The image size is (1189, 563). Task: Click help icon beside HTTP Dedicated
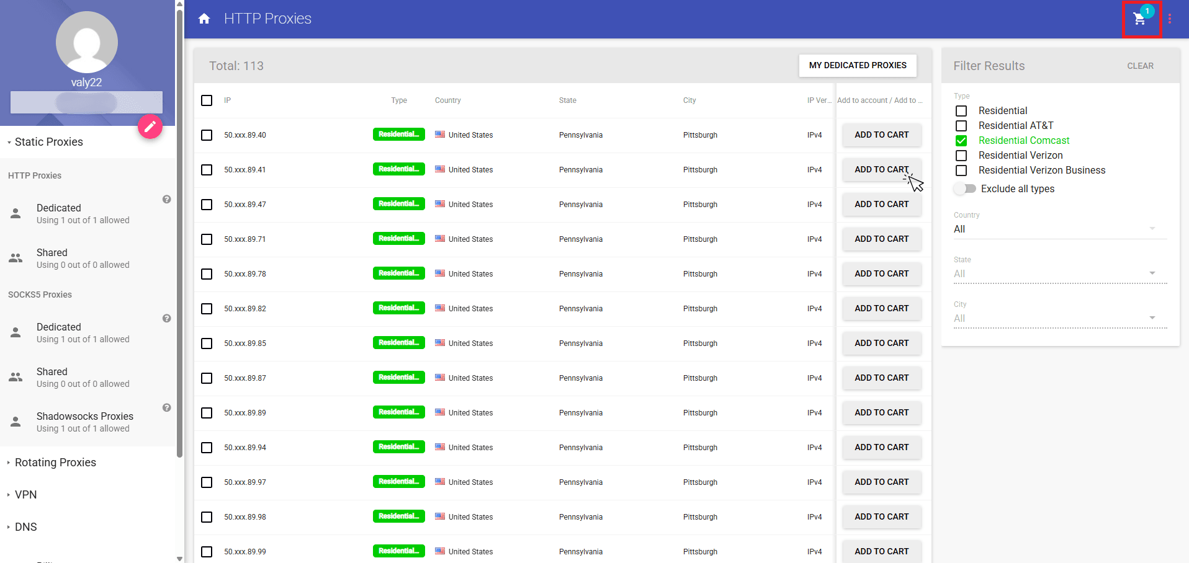pyautogui.click(x=166, y=200)
